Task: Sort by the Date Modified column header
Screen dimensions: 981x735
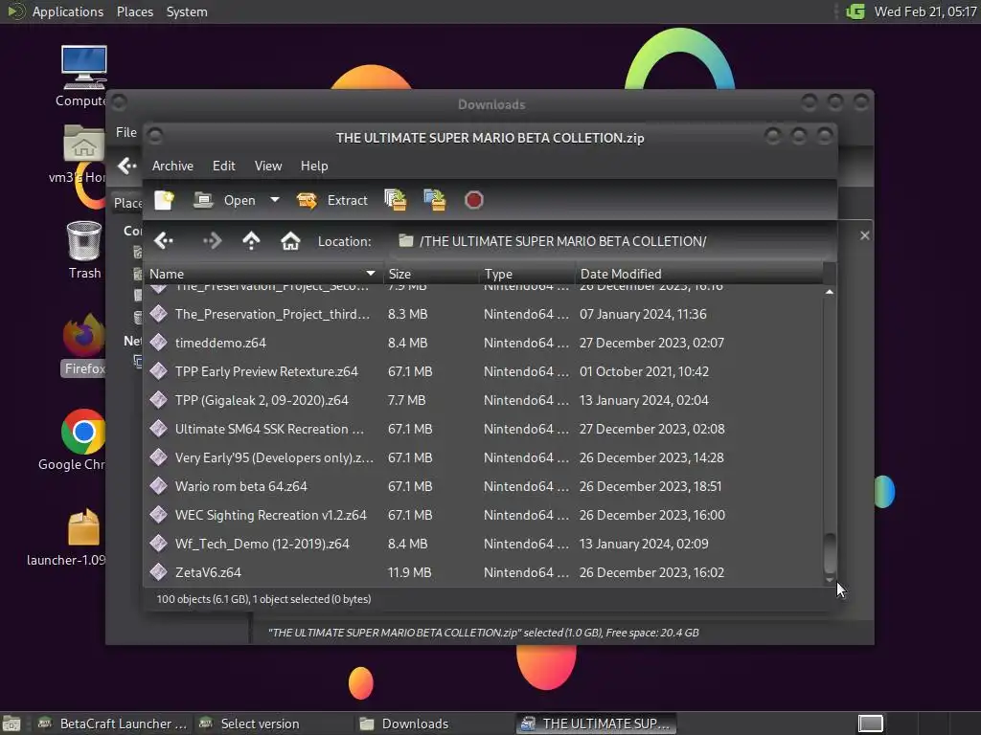Action: coord(698,274)
